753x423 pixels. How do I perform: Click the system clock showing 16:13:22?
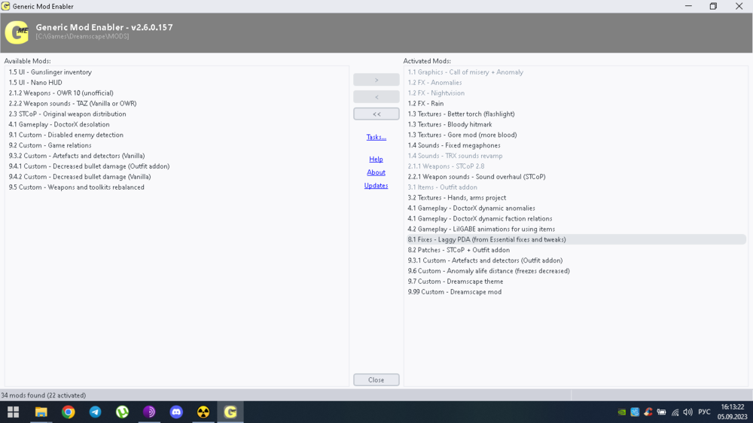733,407
